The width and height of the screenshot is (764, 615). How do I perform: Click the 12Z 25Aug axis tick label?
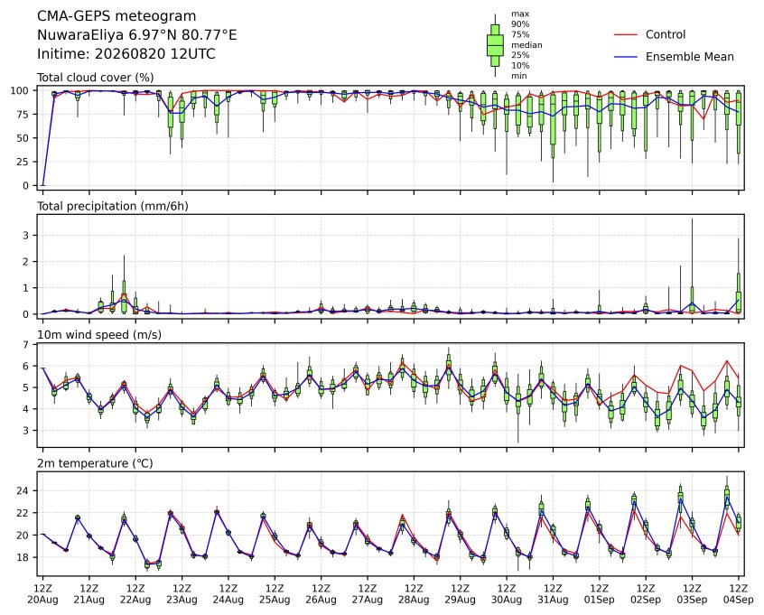(275, 594)
